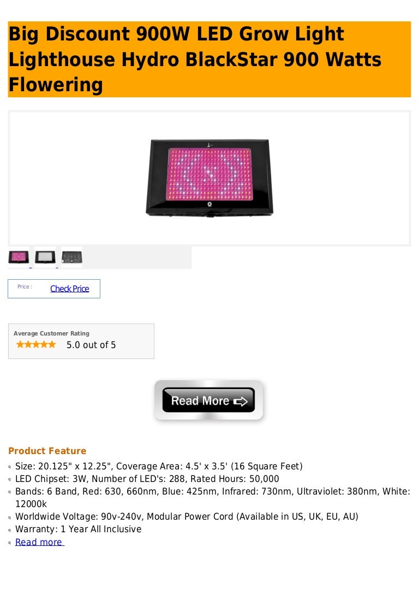The width and height of the screenshot is (419, 594).
Task: Click the Warranty 1 Year feature line
Action: point(78,529)
